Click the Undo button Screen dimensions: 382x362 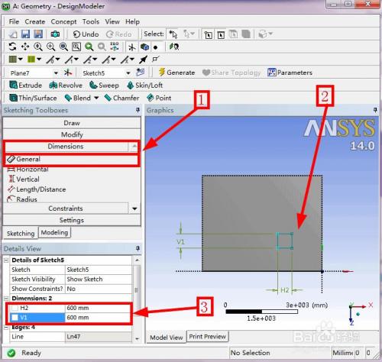[x=86, y=34]
